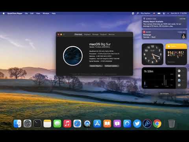Select the Overview tab
This screenshot has height=142, width=189.
tap(78, 34)
